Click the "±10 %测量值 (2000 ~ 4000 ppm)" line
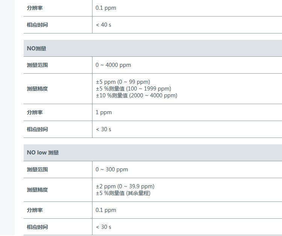This screenshot has height=236, width=282. [x=136, y=95]
